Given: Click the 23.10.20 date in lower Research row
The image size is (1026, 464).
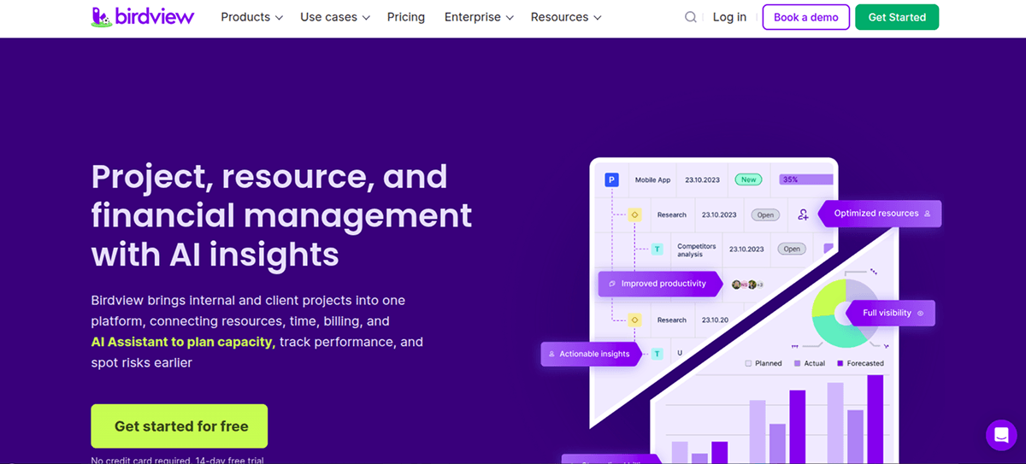Looking at the screenshot, I should tap(716, 320).
